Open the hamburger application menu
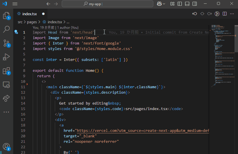This screenshot has width=238, height=154. (x=15, y=4)
